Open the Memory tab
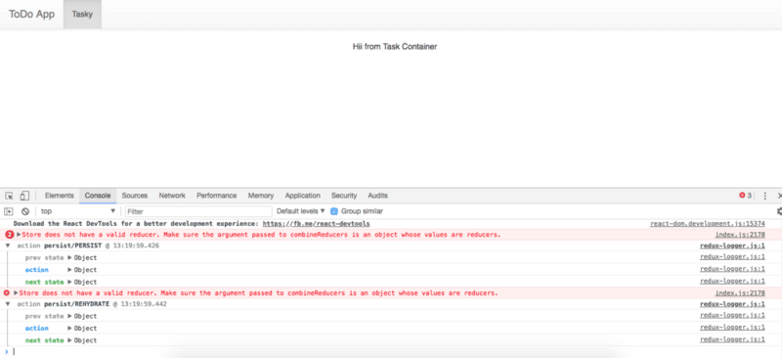The image size is (782, 358). [261, 196]
